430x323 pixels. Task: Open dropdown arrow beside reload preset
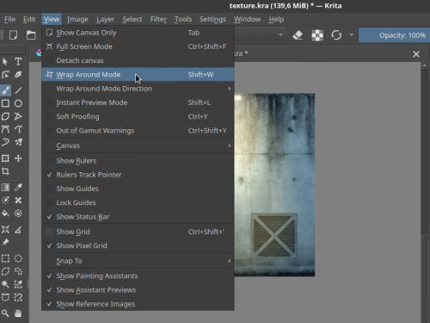[351, 35]
